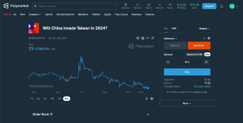243x123 pixels.
Task: Open the Science category
Action: [x=150, y=14]
